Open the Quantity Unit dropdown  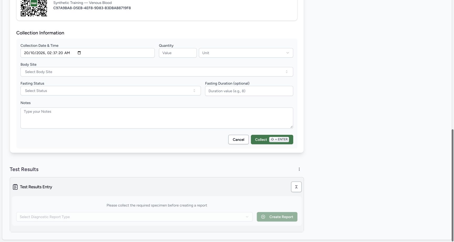(246, 53)
